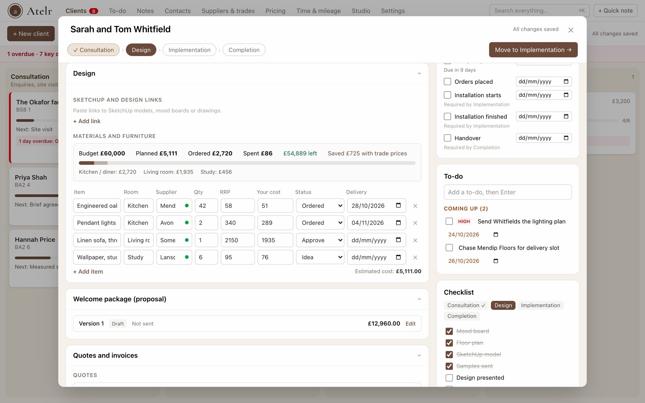
Task: Open calendar icon beside 24/10/2026 to-do date
Action: (496, 234)
